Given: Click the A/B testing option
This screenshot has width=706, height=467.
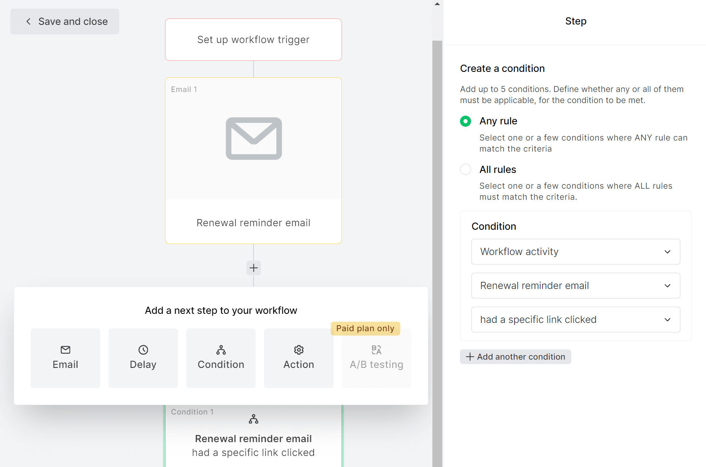Looking at the screenshot, I should click(377, 358).
